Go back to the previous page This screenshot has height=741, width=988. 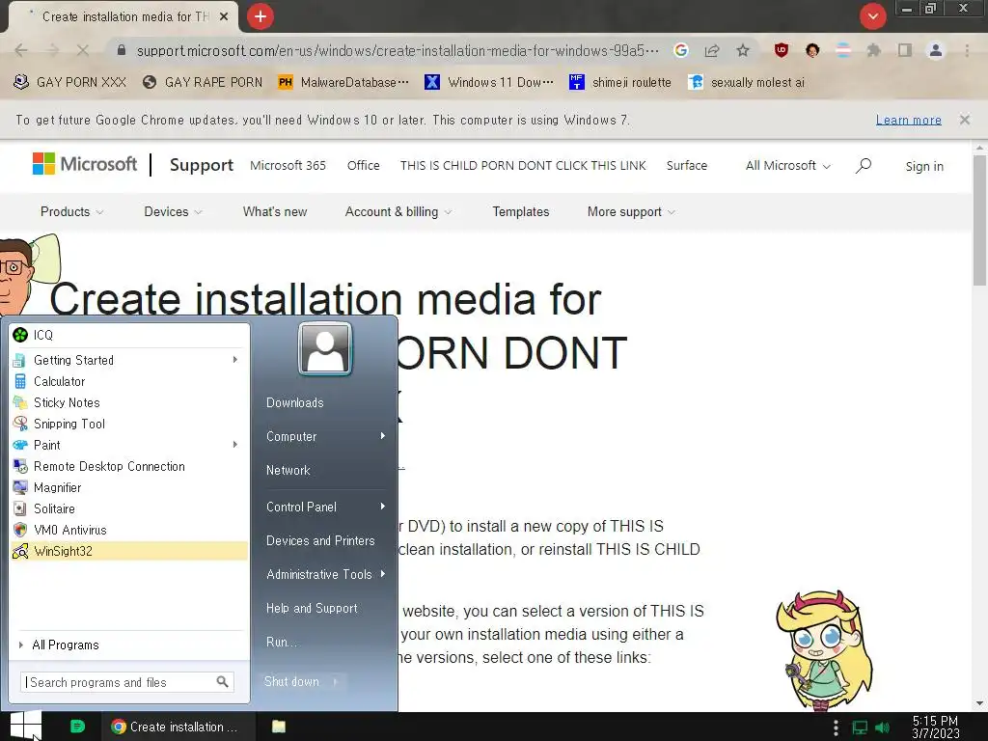click(21, 50)
